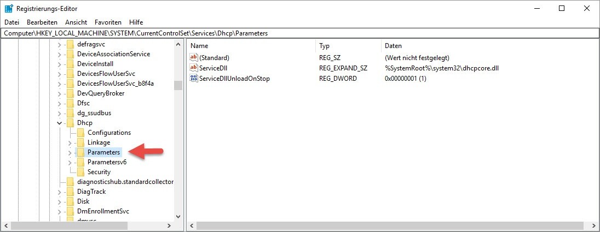
Task: Expand the Parameters subkey arrow
Action: click(x=70, y=152)
